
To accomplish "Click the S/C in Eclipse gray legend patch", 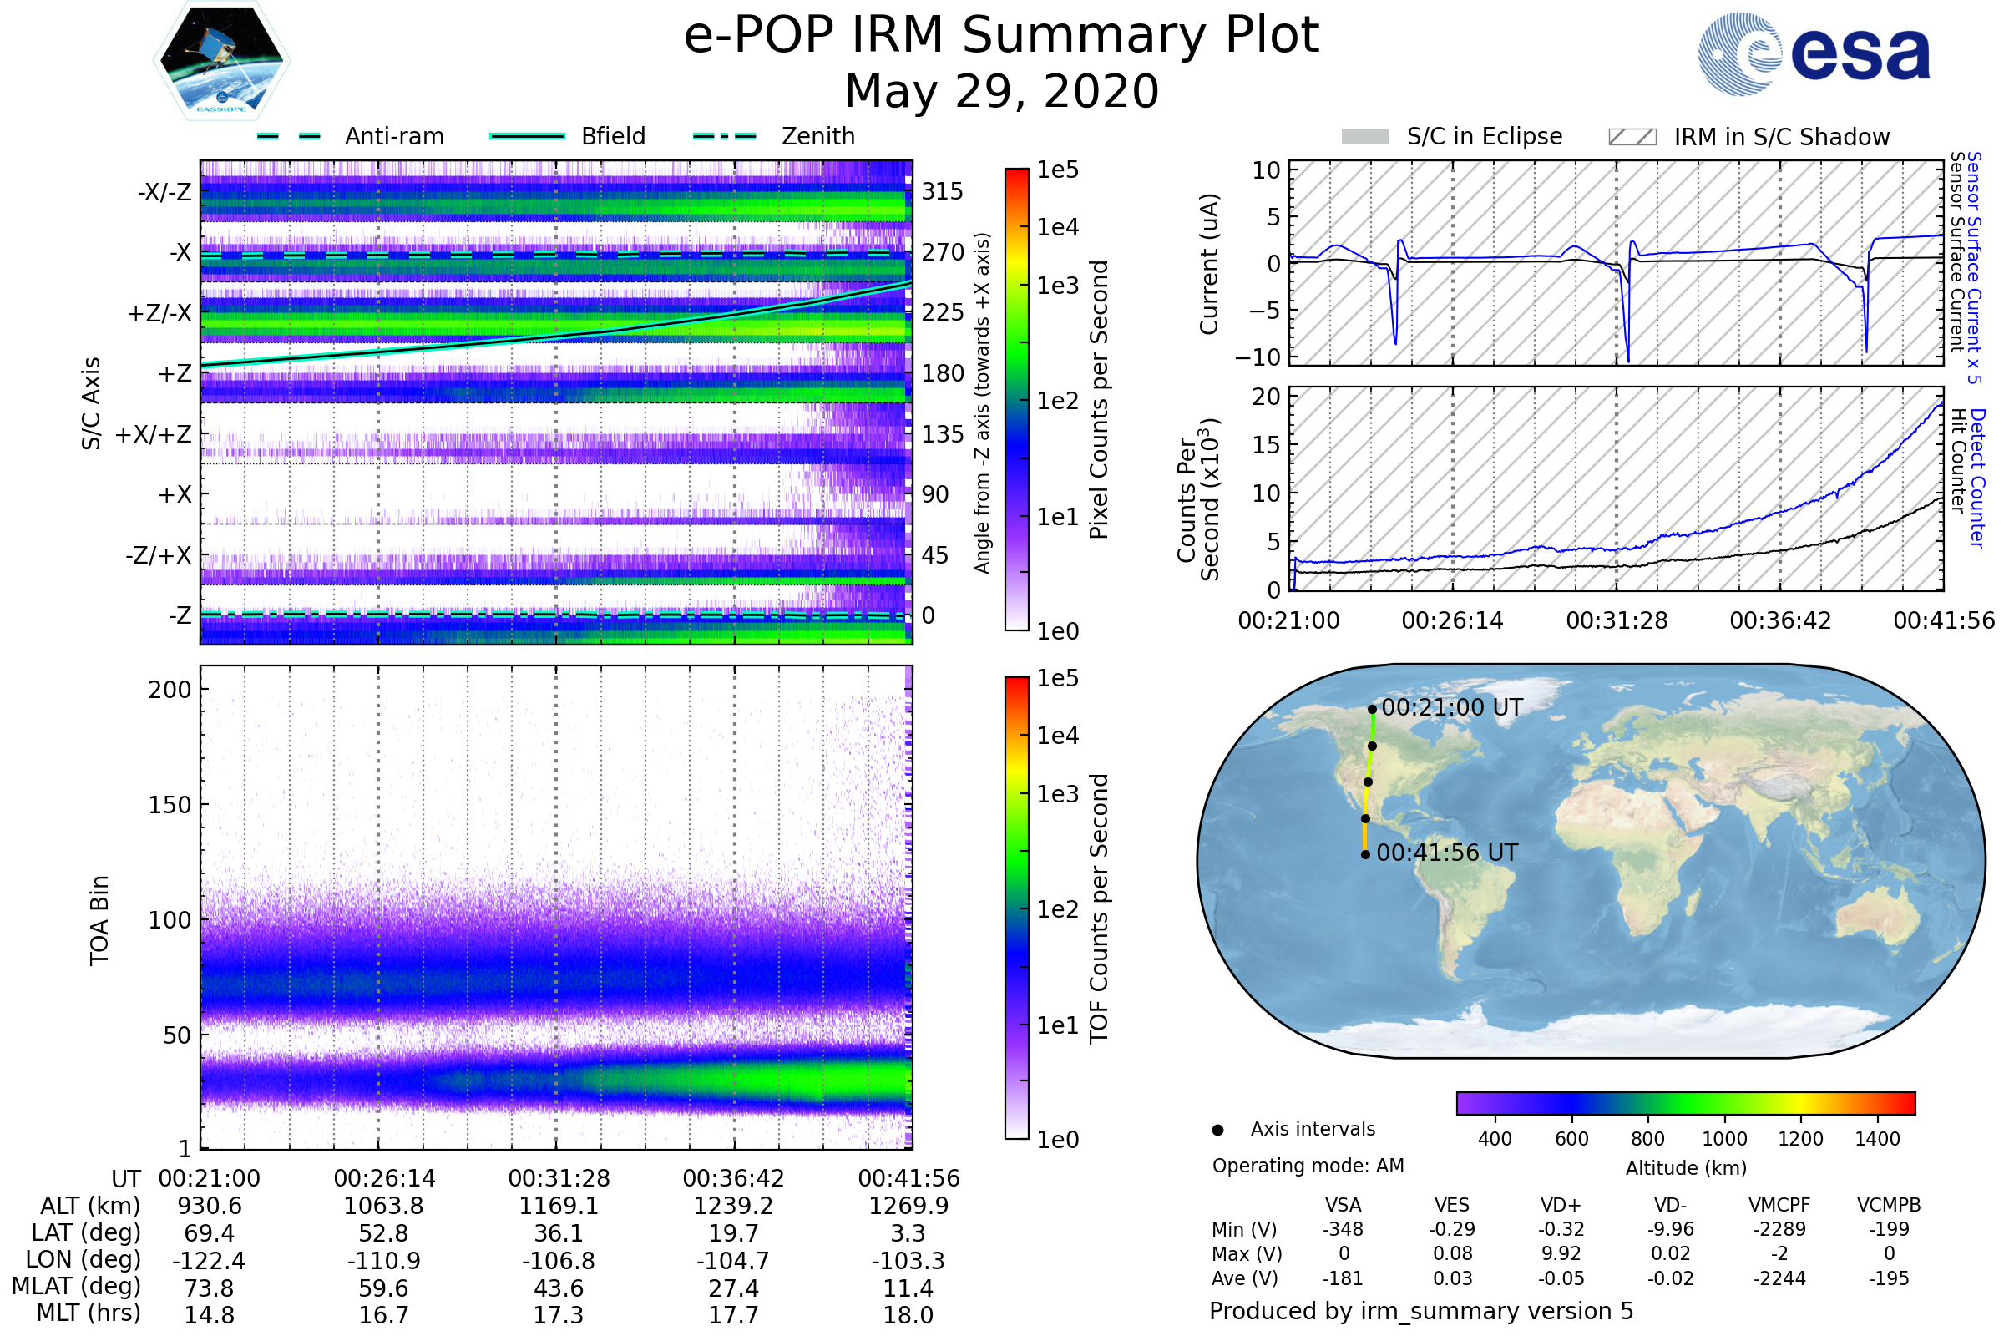I will tap(1364, 137).
